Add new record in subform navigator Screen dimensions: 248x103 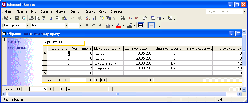click(104, 80)
